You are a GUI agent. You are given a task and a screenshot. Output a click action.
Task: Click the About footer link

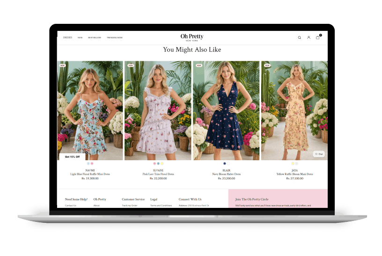pos(96,206)
